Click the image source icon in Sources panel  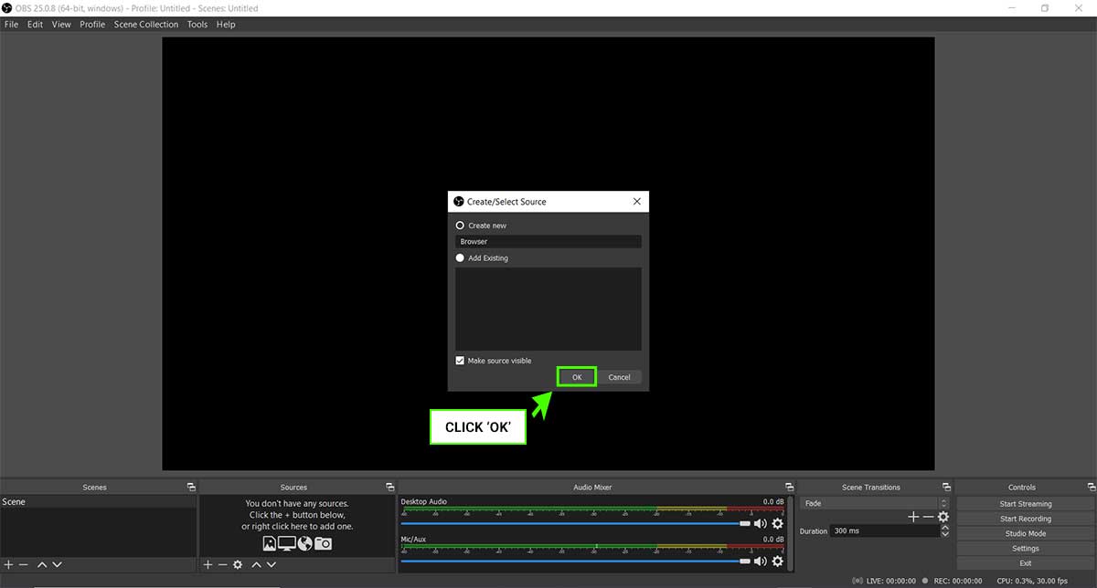coord(270,543)
